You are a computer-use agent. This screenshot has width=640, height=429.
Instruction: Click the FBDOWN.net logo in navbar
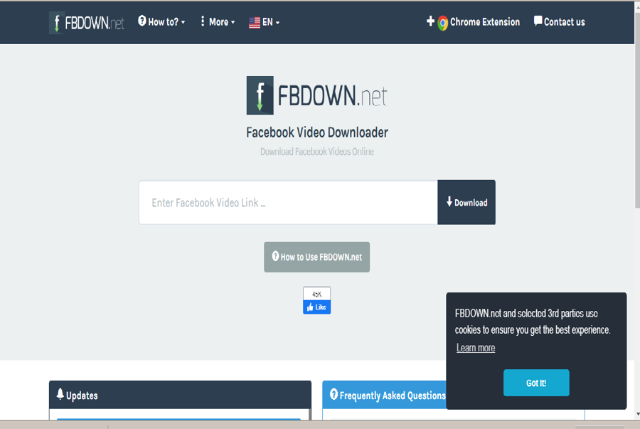87,23
